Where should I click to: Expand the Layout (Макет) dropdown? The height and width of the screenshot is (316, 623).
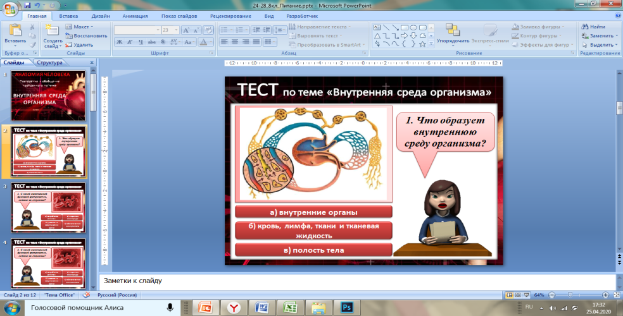[x=79, y=27]
